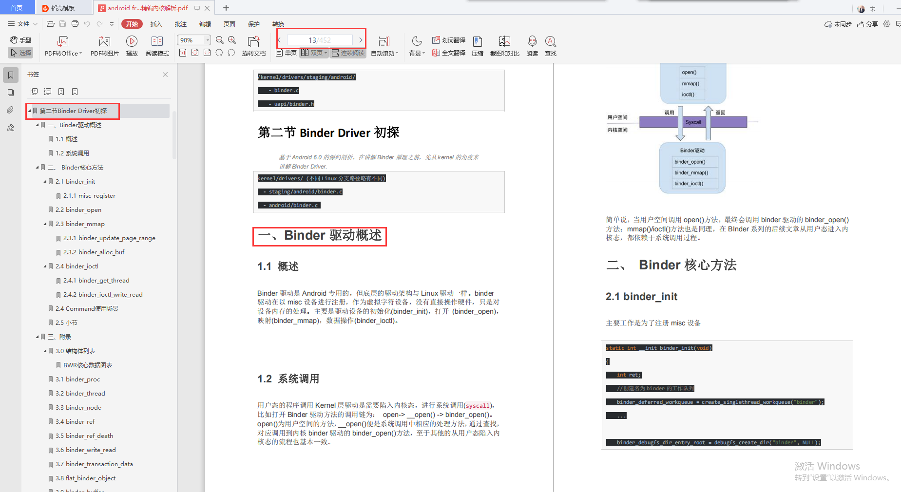Rotate the document with 旋转文档
This screenshot has height=492, width=901.
(x=253, y=45)
